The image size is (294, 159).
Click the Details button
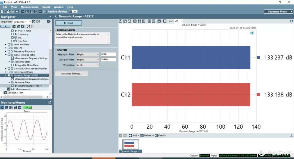click(160, 135)
